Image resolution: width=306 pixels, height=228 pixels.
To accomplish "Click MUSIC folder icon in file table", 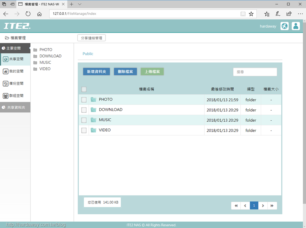I will (x=94, y=120).
